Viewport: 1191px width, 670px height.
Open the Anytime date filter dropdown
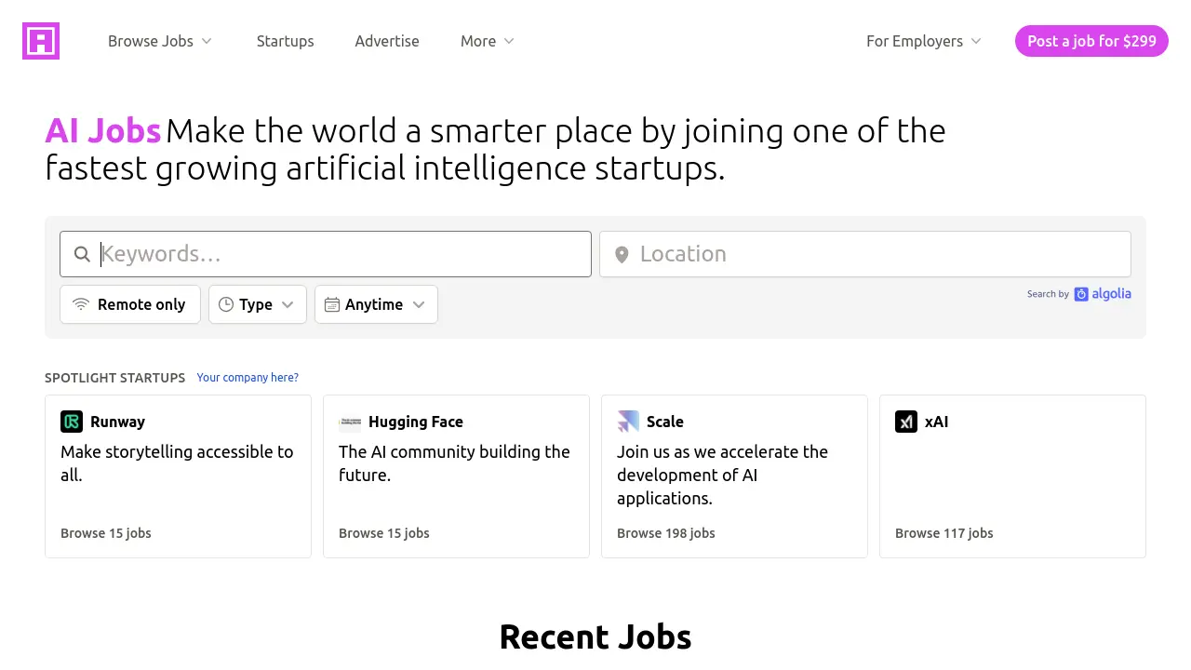pyautogui.click(x=376, y=304)
